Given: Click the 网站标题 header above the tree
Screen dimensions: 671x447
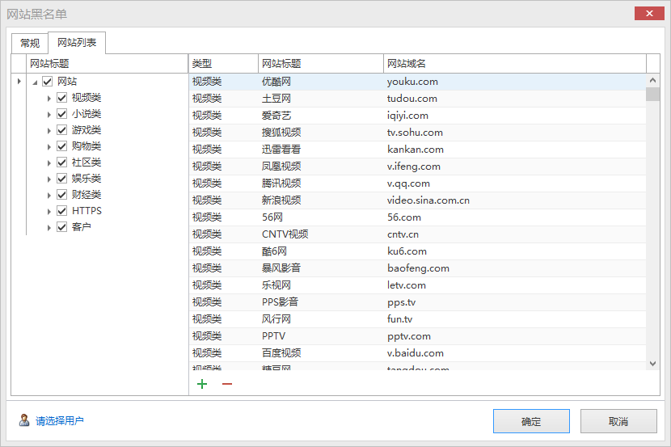Looking at the screenshot, I should [107, 64].
